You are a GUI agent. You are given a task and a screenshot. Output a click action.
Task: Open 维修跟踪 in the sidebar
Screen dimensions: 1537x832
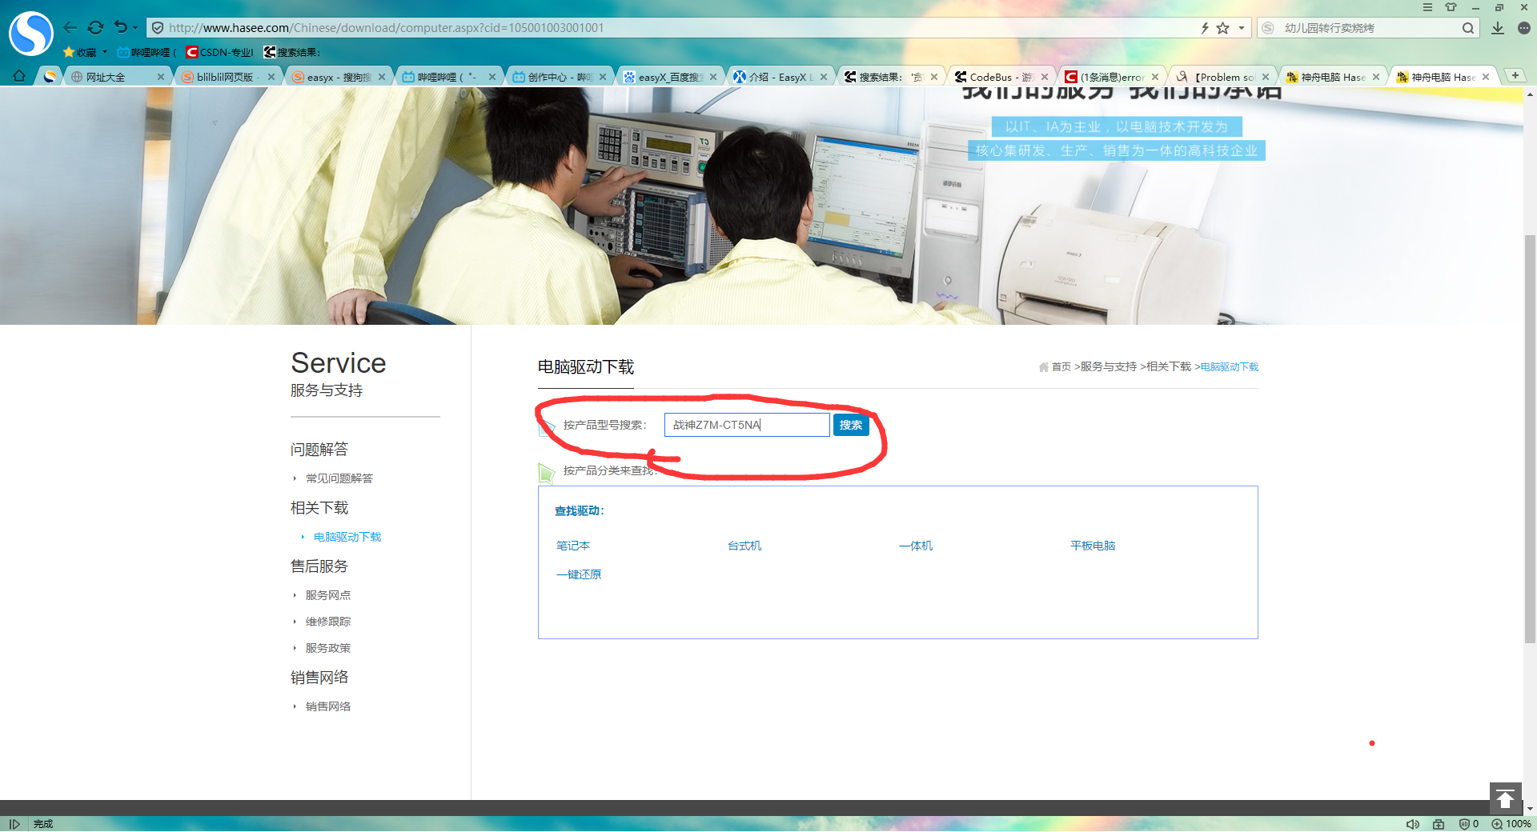pyautogui.click(x=328, y=622)
